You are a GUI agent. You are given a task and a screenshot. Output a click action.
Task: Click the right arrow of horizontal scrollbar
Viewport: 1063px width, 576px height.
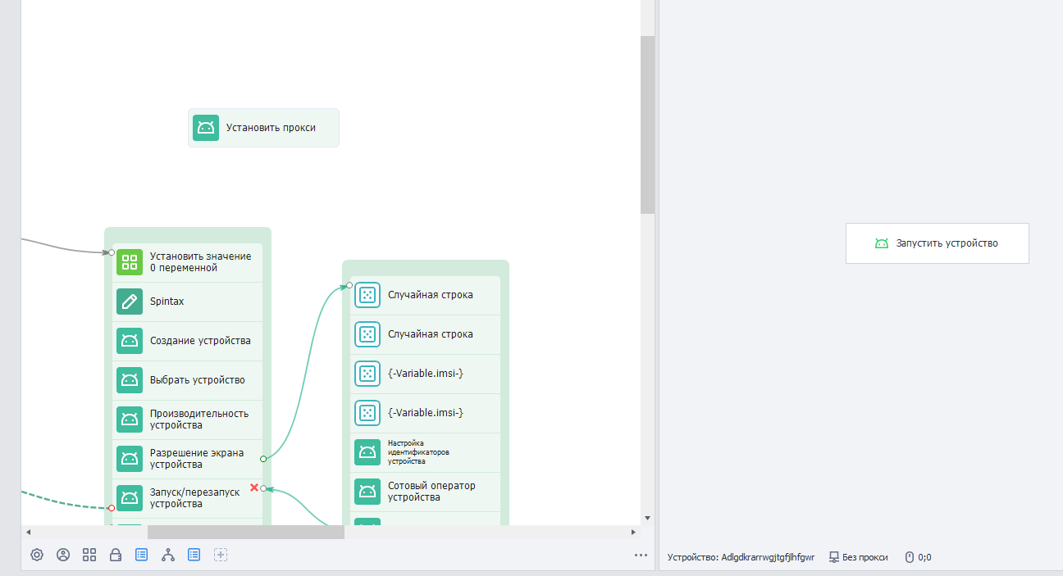(x=633, y=532)
